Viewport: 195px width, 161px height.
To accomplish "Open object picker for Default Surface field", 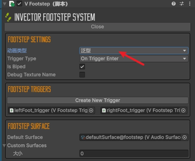I will click(185, 137).
